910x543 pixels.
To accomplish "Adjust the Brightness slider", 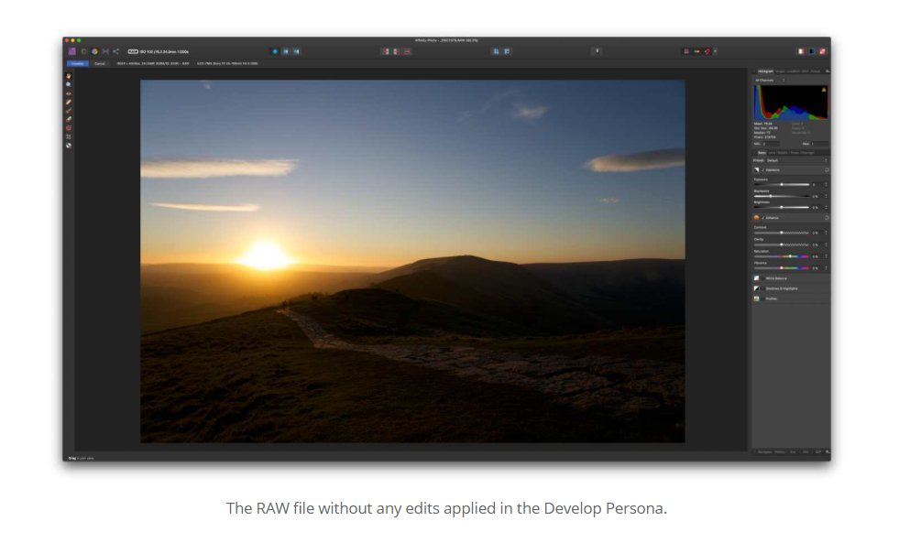I will 781,207.
